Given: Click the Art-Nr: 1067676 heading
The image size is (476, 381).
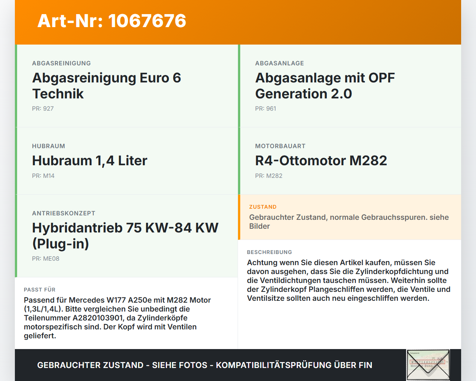Looking at the screenshot, I should [112, 21].
